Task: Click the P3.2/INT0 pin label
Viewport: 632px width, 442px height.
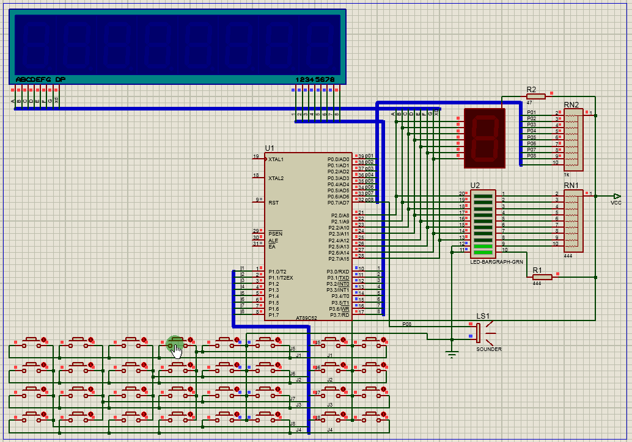Action: tap(338, 284)
